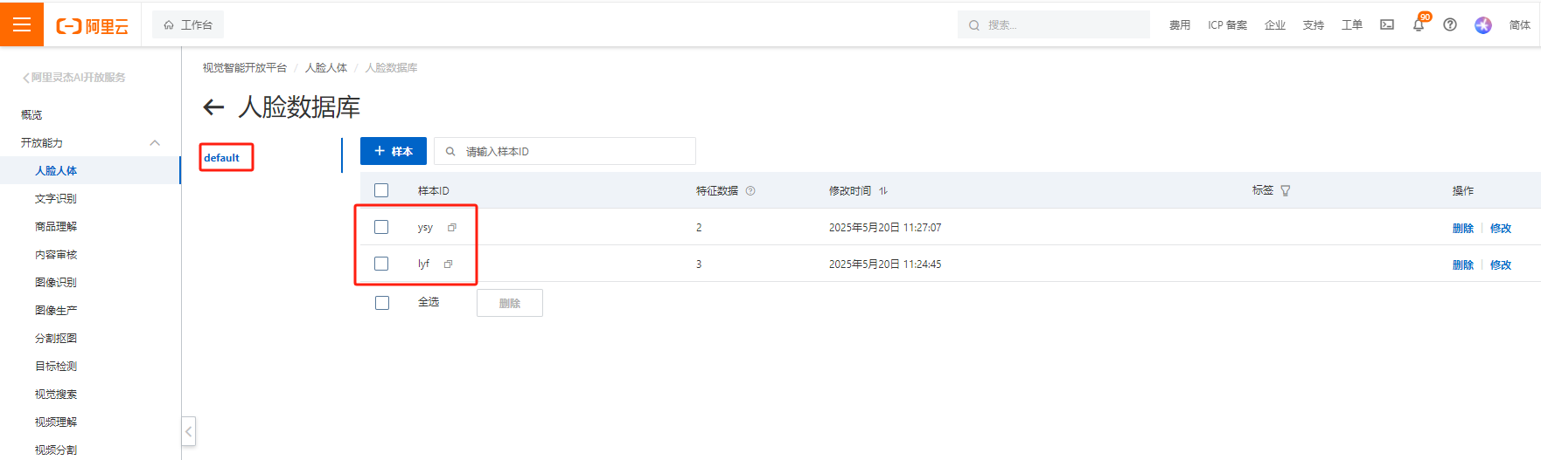Open the 支持 menu
This screenshot has width=1541, height=460.
1314,25
